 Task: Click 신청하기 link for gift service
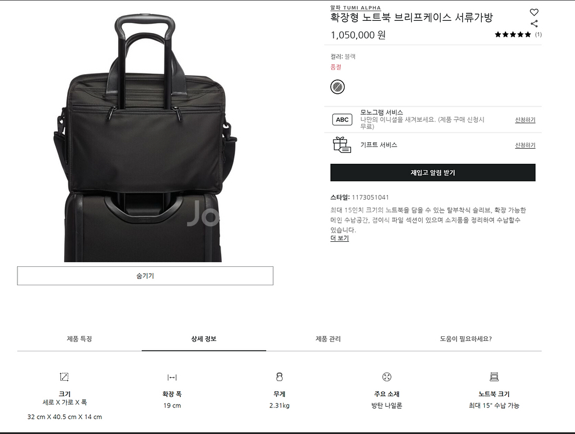(525, 145)
